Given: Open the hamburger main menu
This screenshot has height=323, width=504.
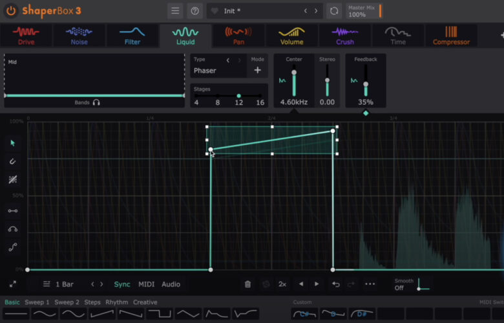Looking at the screenshot, I should (175, 11).
